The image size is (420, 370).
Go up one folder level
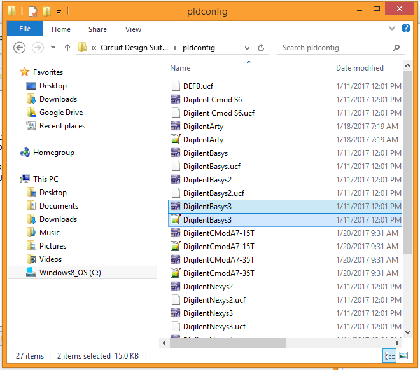point(67,48)
